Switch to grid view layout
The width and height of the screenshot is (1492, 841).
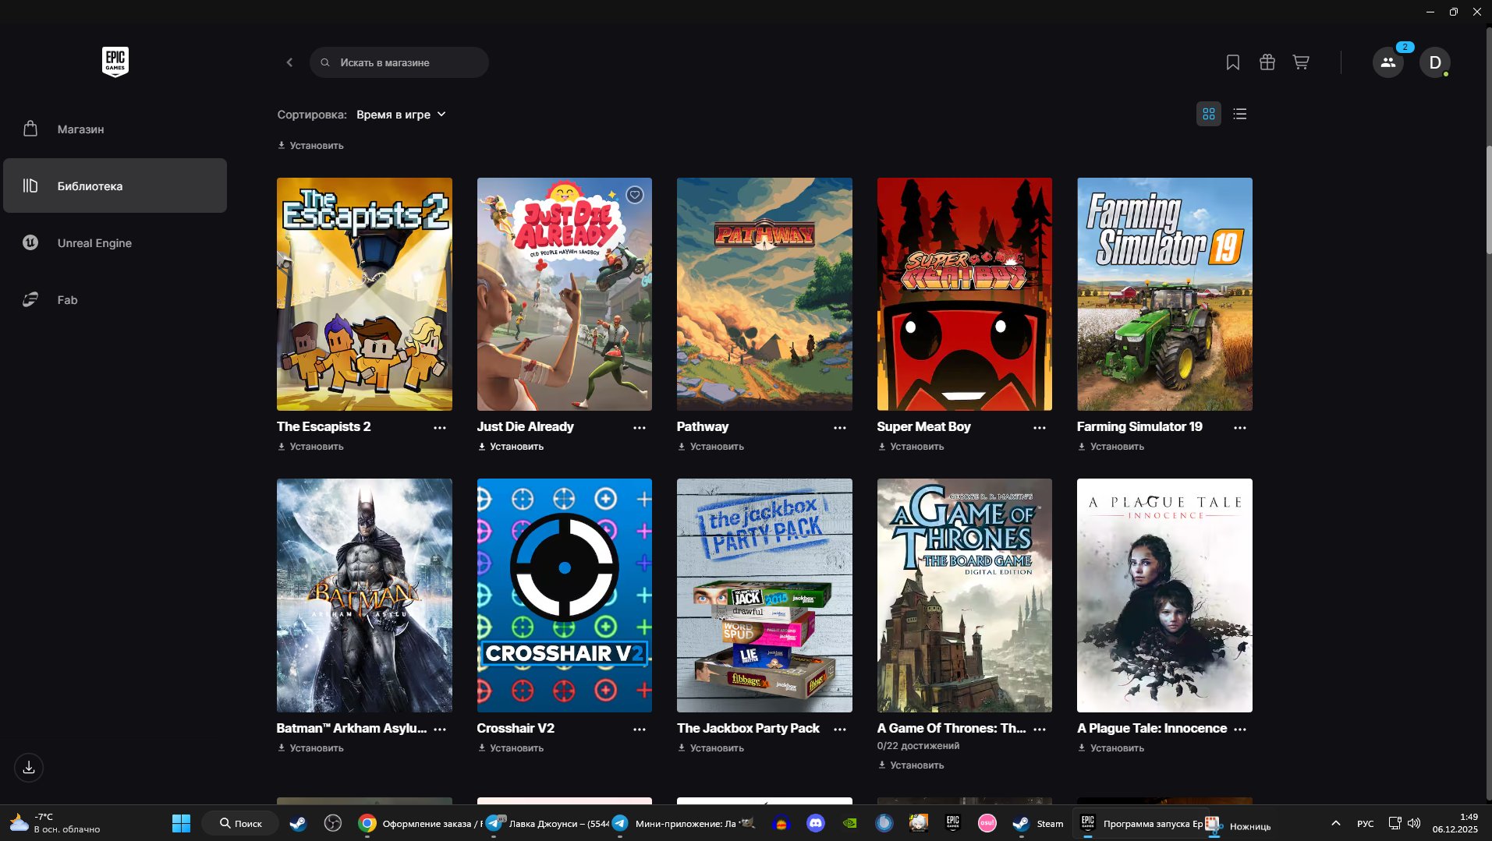coord(1208,115)
